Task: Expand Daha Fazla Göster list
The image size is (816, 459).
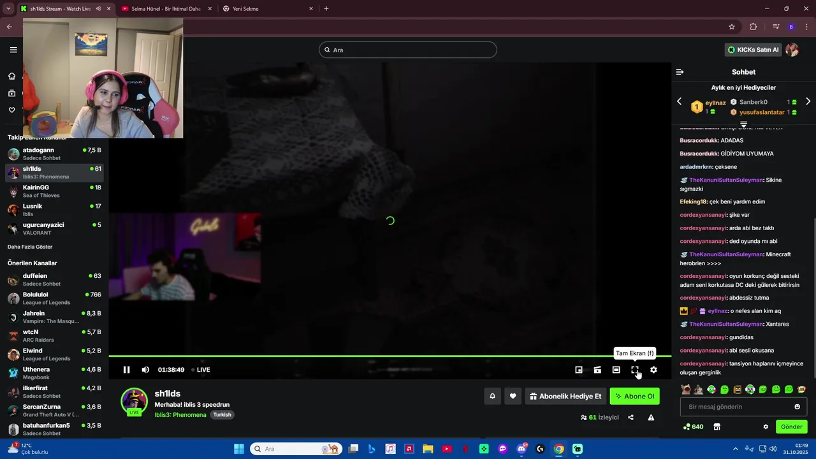Action: coord(30,247)
